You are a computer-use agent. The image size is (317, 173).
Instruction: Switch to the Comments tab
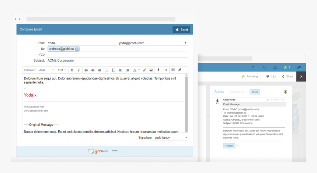(237, 91)
